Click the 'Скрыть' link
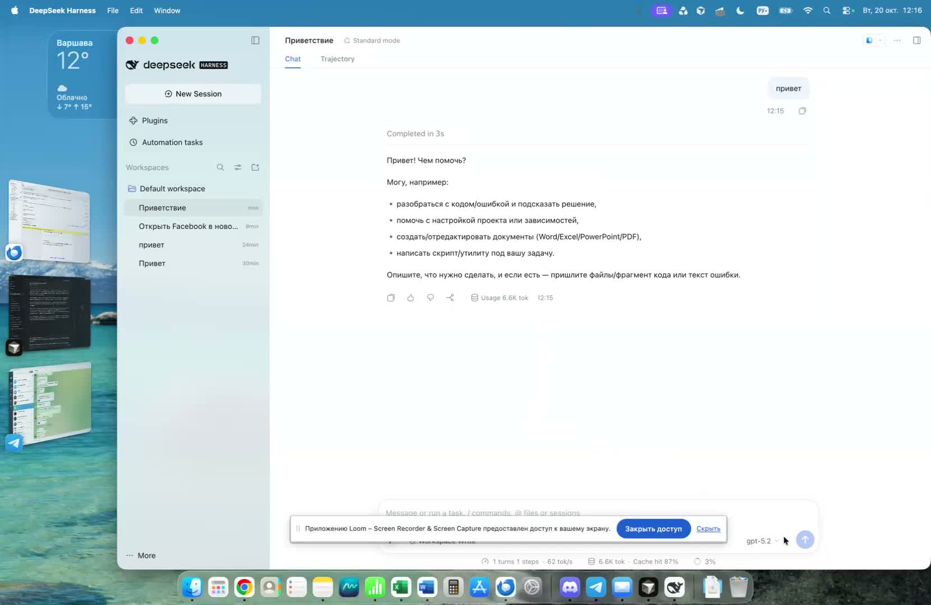931x605 pixels. (708, 529)
